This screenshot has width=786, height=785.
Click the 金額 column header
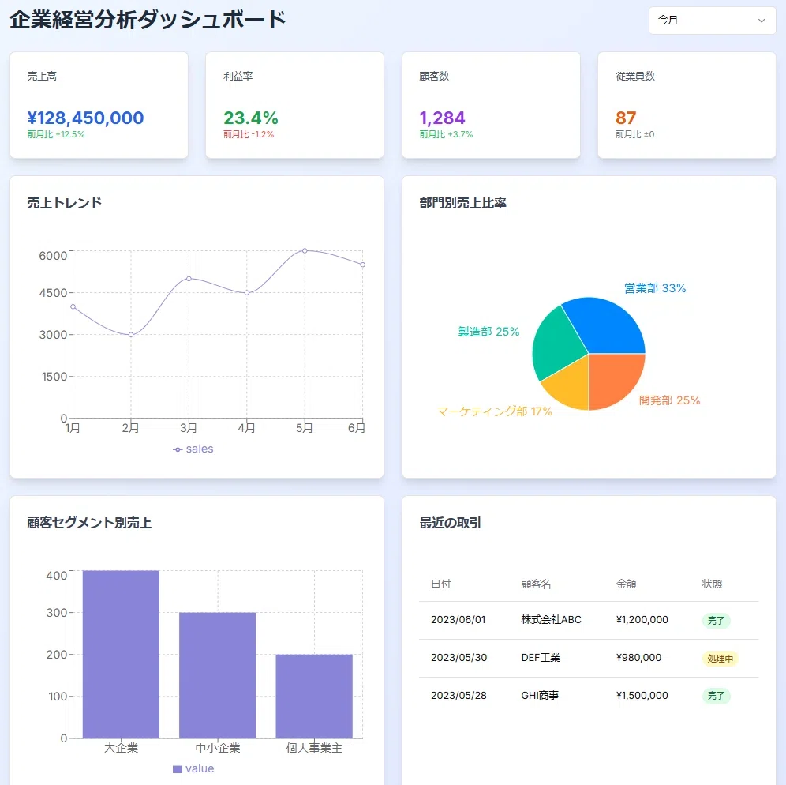[626, 584]
